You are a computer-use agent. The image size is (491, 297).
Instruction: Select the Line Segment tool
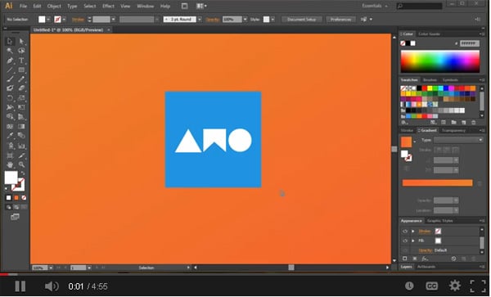click(10, 70)
